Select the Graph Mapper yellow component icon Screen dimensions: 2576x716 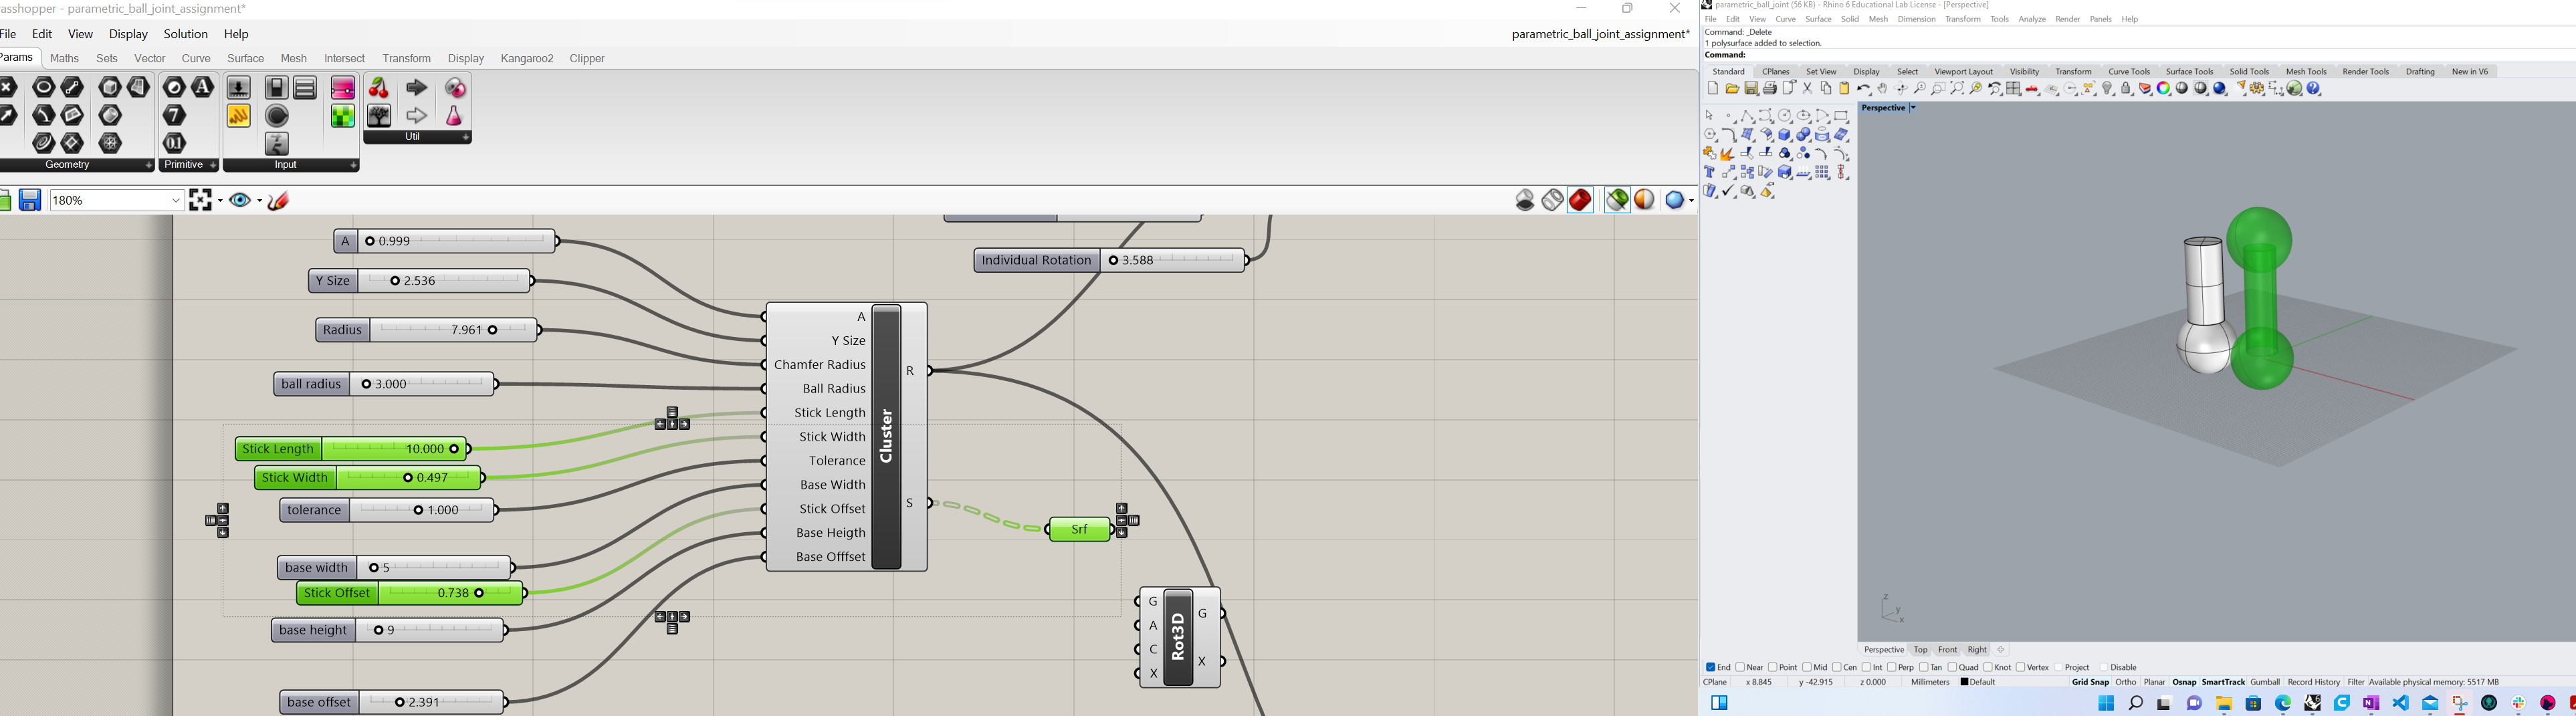pos(239,116)
